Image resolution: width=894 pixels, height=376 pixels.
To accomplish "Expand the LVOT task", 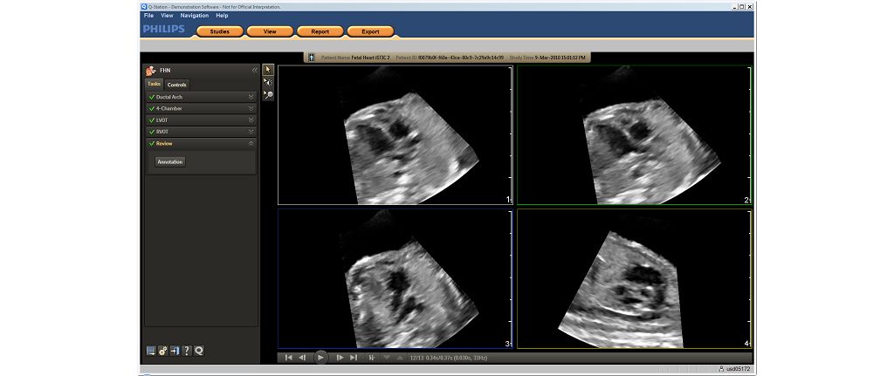I will pyautogui.click(x=251, y=120).
